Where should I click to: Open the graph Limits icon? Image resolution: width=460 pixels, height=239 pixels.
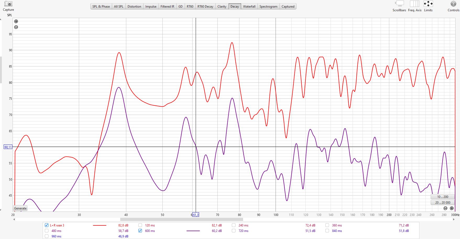tap(428, 4)
